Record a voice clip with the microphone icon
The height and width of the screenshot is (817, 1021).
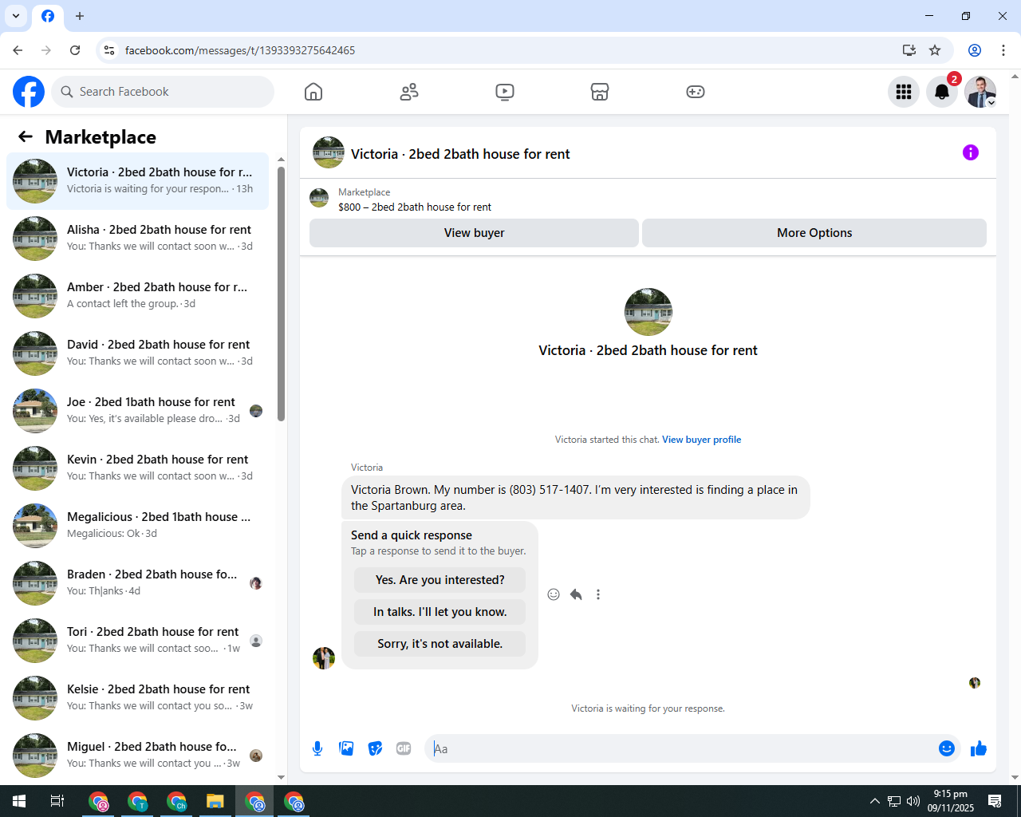click(317, 748)
